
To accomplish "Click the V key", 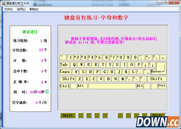I will coord(100,79).
